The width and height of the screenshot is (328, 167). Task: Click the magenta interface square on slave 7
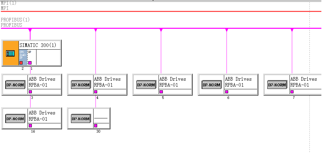[292, 92]
